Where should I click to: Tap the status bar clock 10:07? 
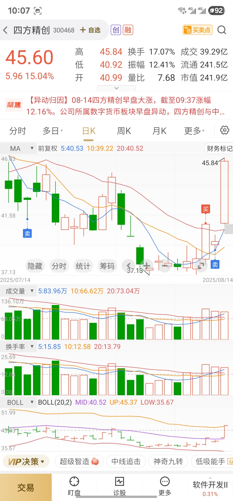tap(19, 11)
